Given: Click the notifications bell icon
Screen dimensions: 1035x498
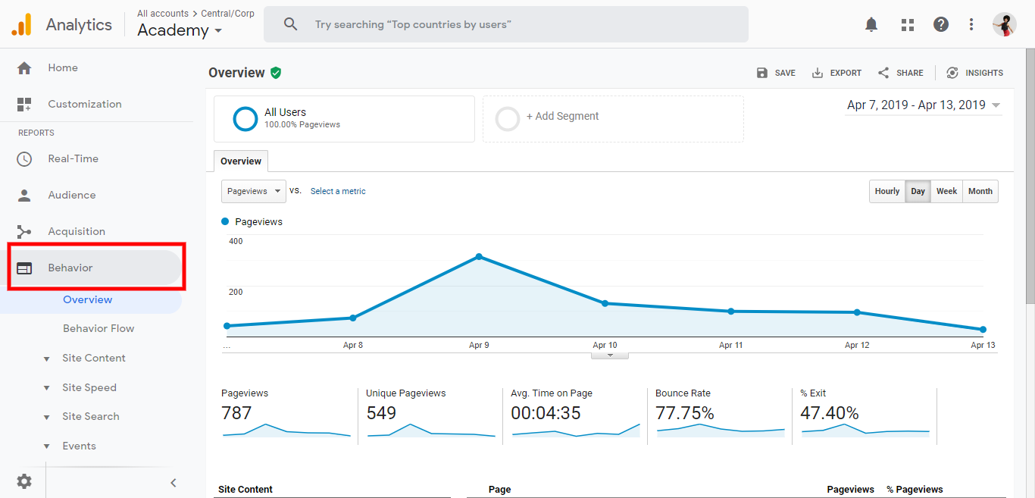Looking at the screenshot, I should point(871,24).
